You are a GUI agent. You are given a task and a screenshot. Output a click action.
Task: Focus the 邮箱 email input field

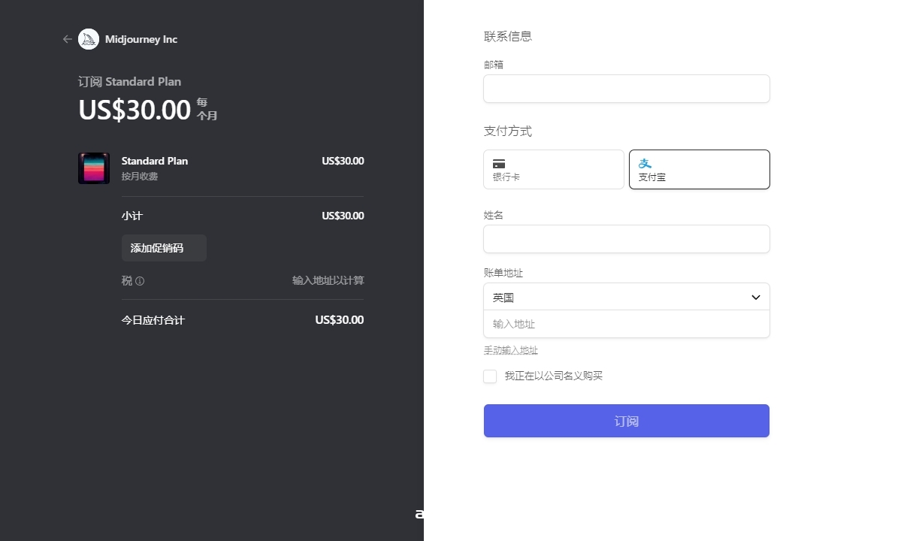coord(626,89)
